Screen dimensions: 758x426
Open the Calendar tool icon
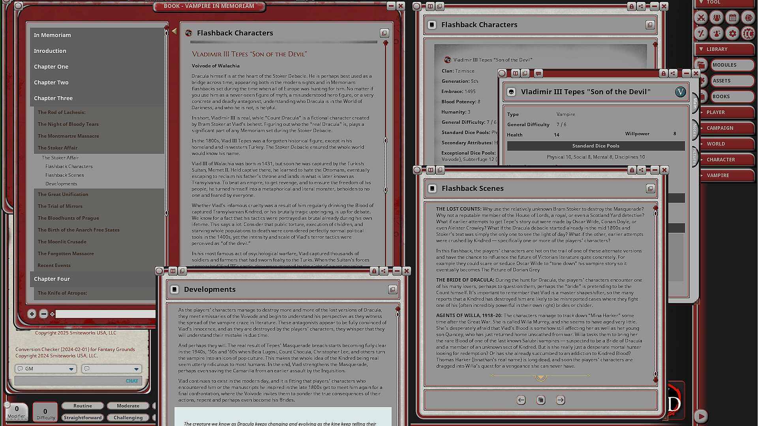tap(732, 18)
